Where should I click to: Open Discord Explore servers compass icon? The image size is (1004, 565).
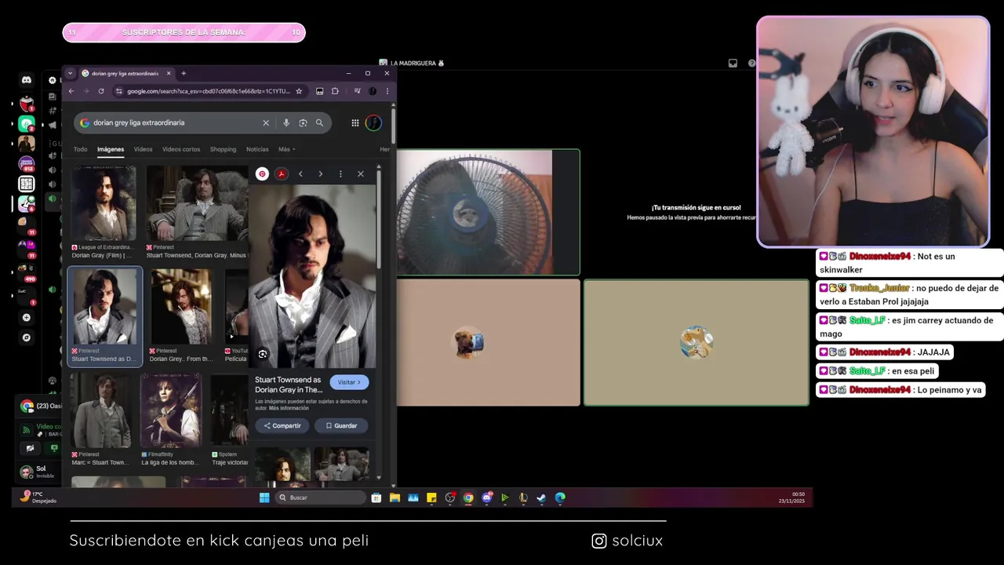(27, 337)
